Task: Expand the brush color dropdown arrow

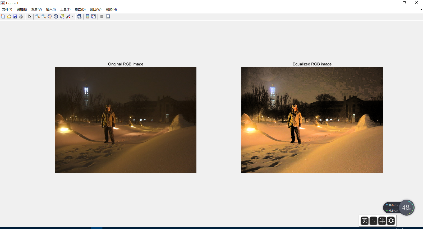Action: pos(73,16)
